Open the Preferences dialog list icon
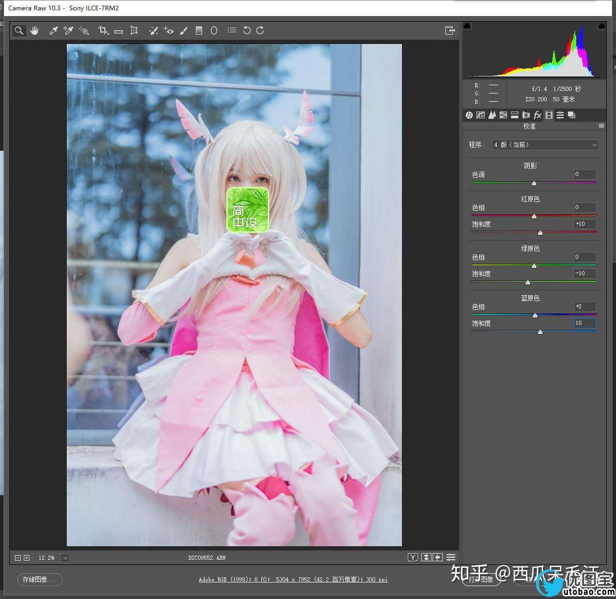 point(232,30)
